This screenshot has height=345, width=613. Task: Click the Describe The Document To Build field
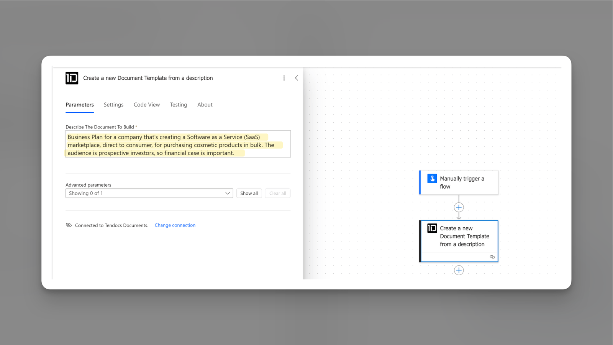click(178, 145)
